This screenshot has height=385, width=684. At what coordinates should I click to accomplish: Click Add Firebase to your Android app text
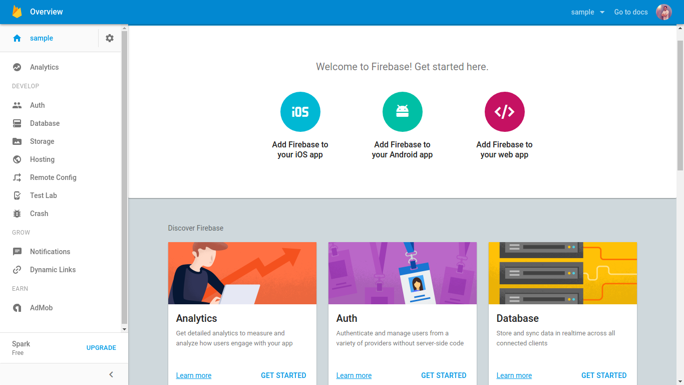click(403, 149)
